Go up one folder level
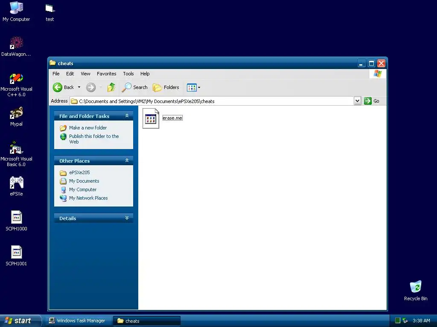This screenshot has width=437, height=327. [111, 87]
